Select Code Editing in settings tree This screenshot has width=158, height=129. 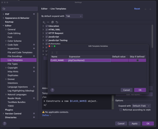coord(14,33)
